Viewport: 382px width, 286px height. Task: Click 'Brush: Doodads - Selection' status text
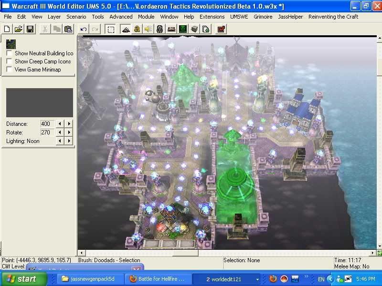click(x=109, y=260)
